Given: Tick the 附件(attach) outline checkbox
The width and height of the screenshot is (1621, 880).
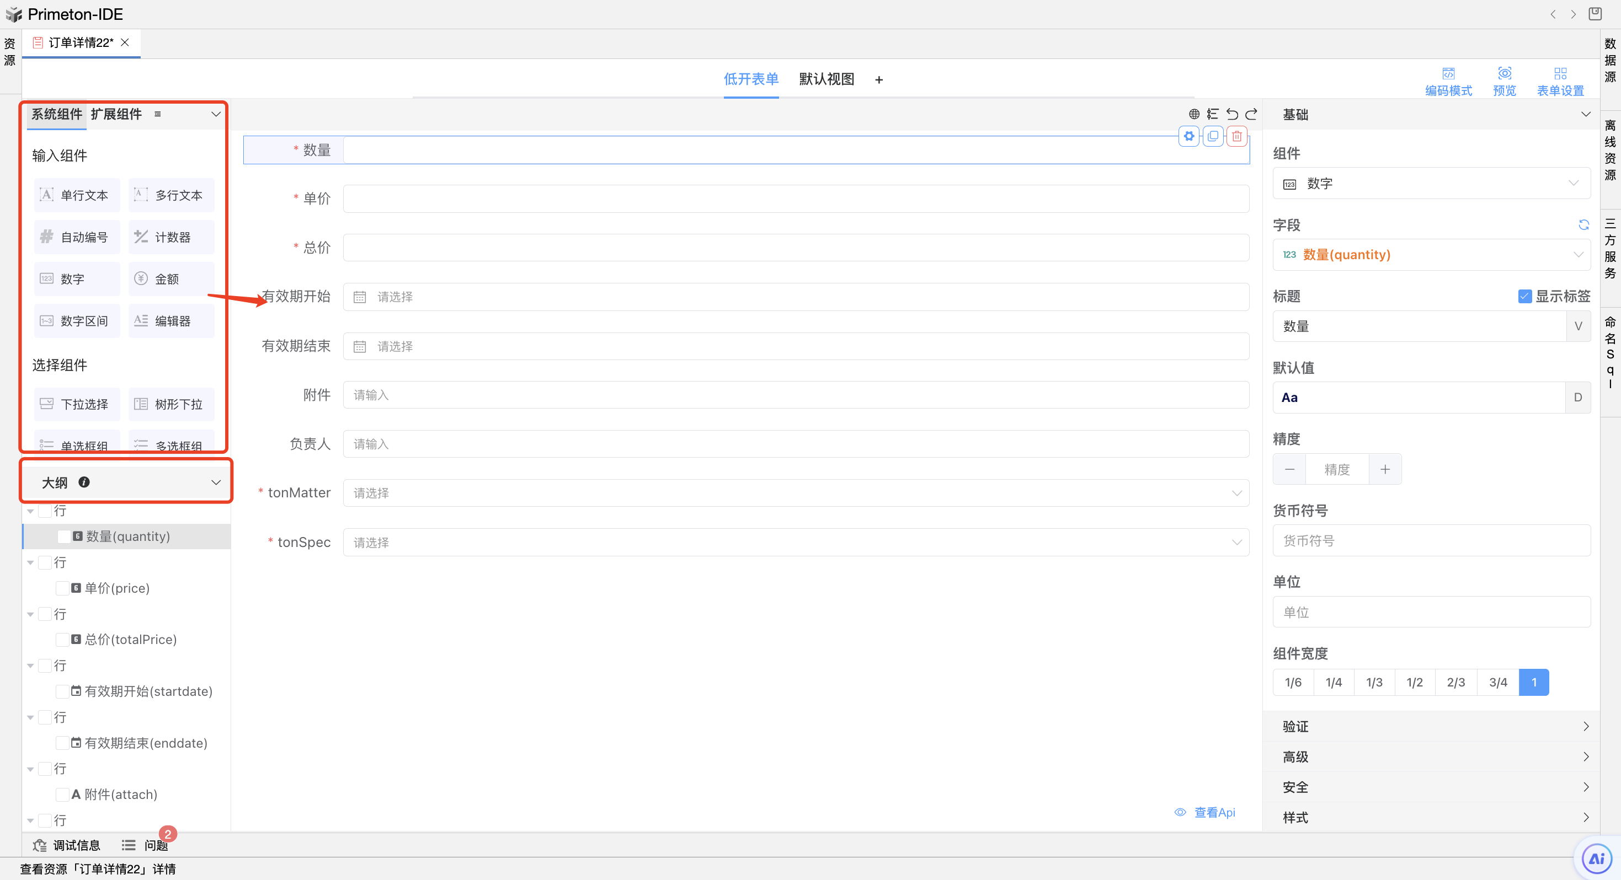Looking at the screenshot, I should (62, 795).
